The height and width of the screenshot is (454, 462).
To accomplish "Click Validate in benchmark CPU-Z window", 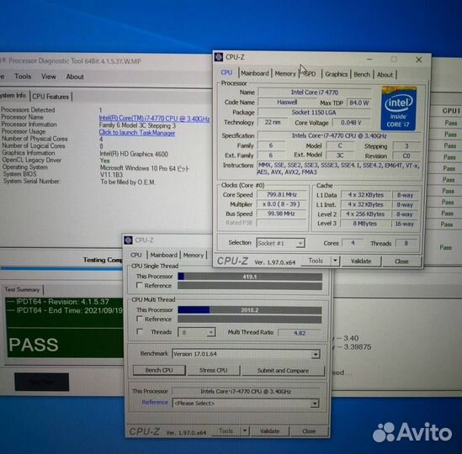I will point(269,431).
